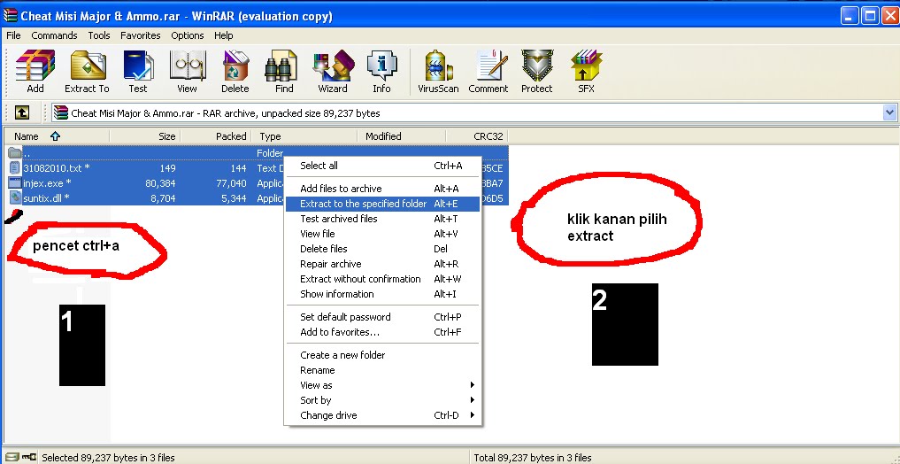900x464 pixels.
Task: Open the Tools menu
Action: [99, 35]
